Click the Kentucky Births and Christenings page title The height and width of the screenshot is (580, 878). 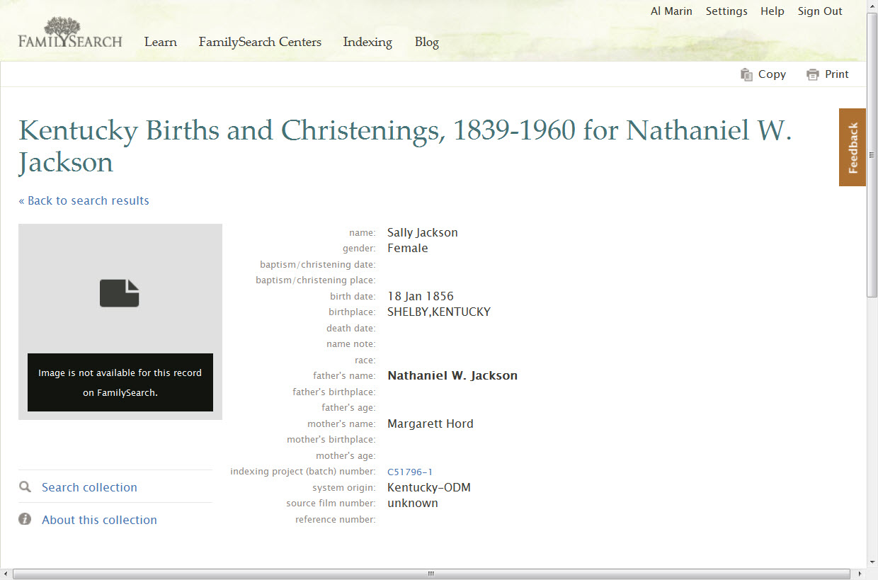click(x=405, y=146)
